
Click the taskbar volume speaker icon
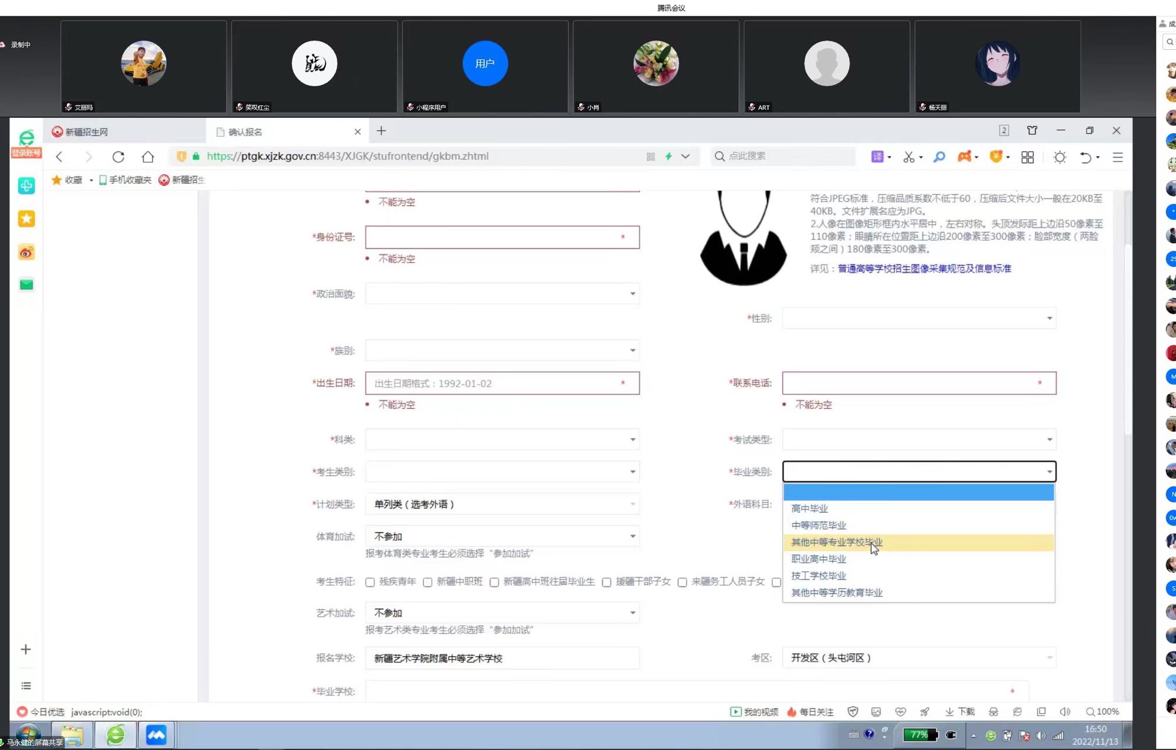point(1041,735)
